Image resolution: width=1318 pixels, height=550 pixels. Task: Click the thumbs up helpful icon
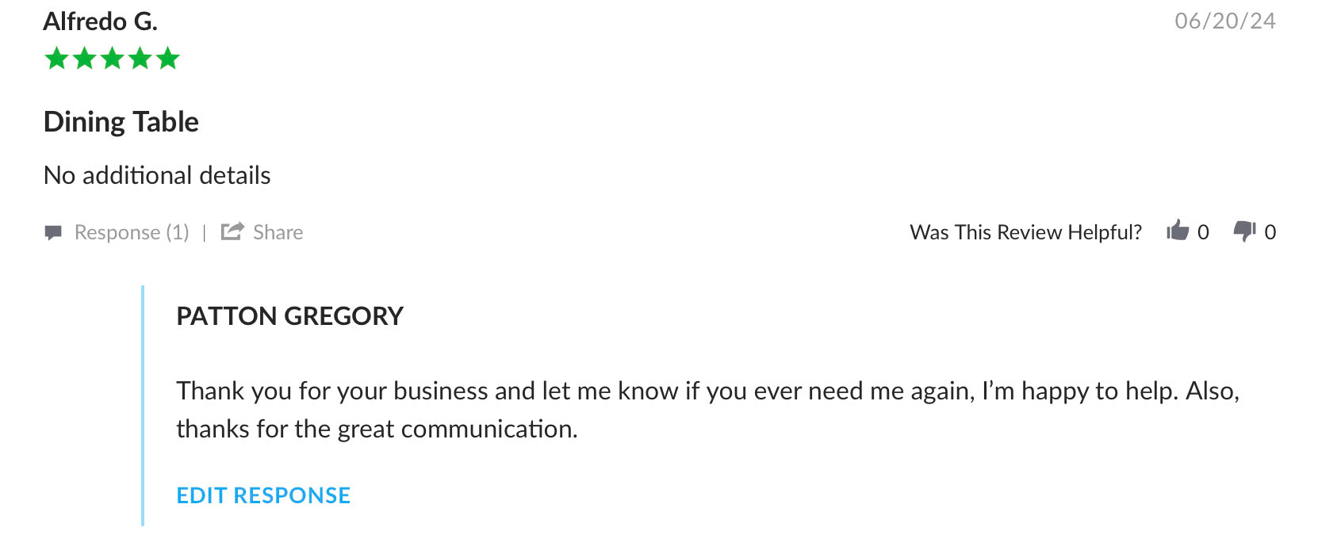[x=1178, y=231]
